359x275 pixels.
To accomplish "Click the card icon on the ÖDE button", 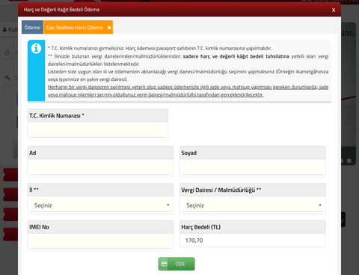I will pyautogui.click(x=164, y=264).
